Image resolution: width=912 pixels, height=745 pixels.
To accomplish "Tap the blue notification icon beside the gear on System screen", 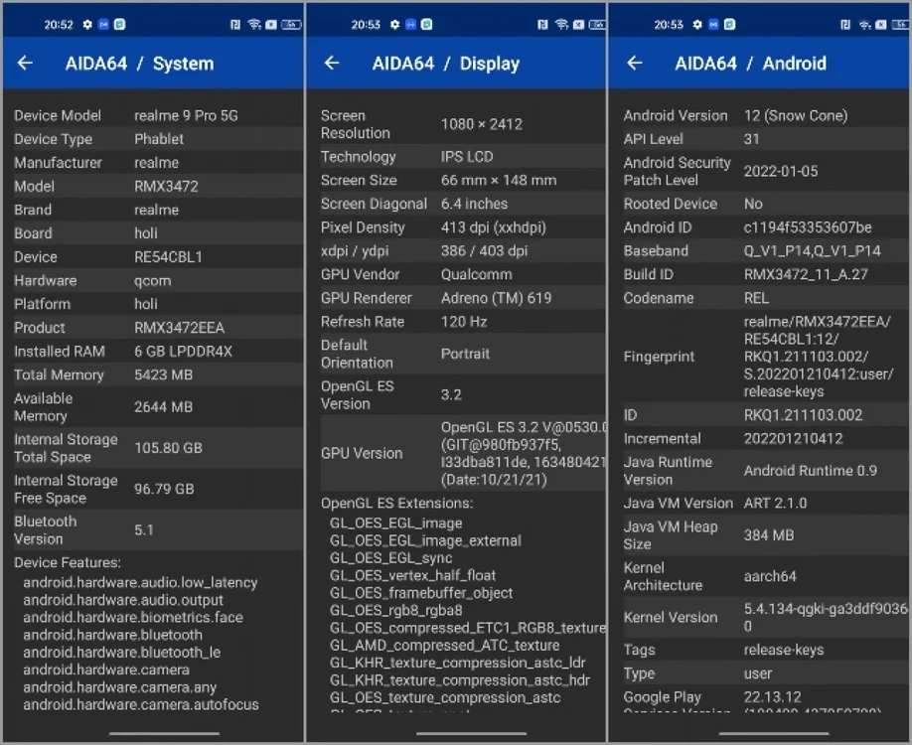I will click(x=103, y=25).
